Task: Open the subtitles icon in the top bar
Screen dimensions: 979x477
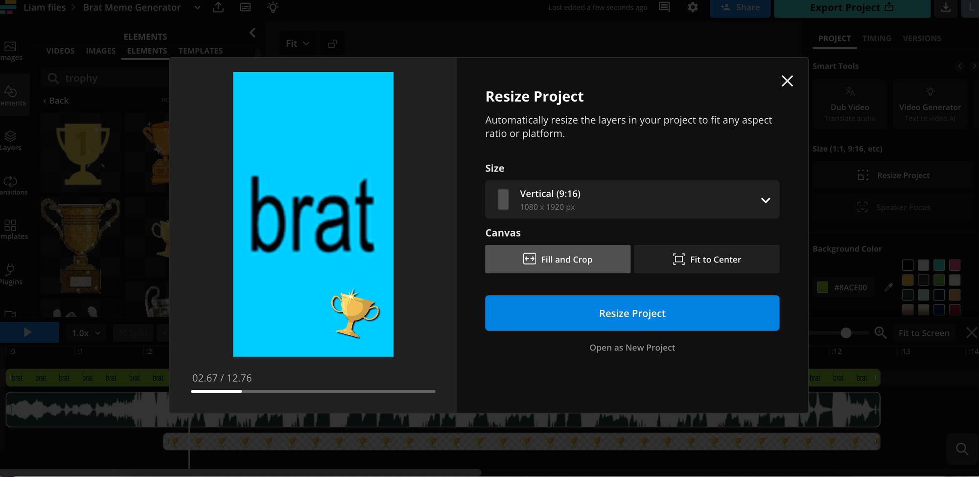Action: (x=245, y=7)
